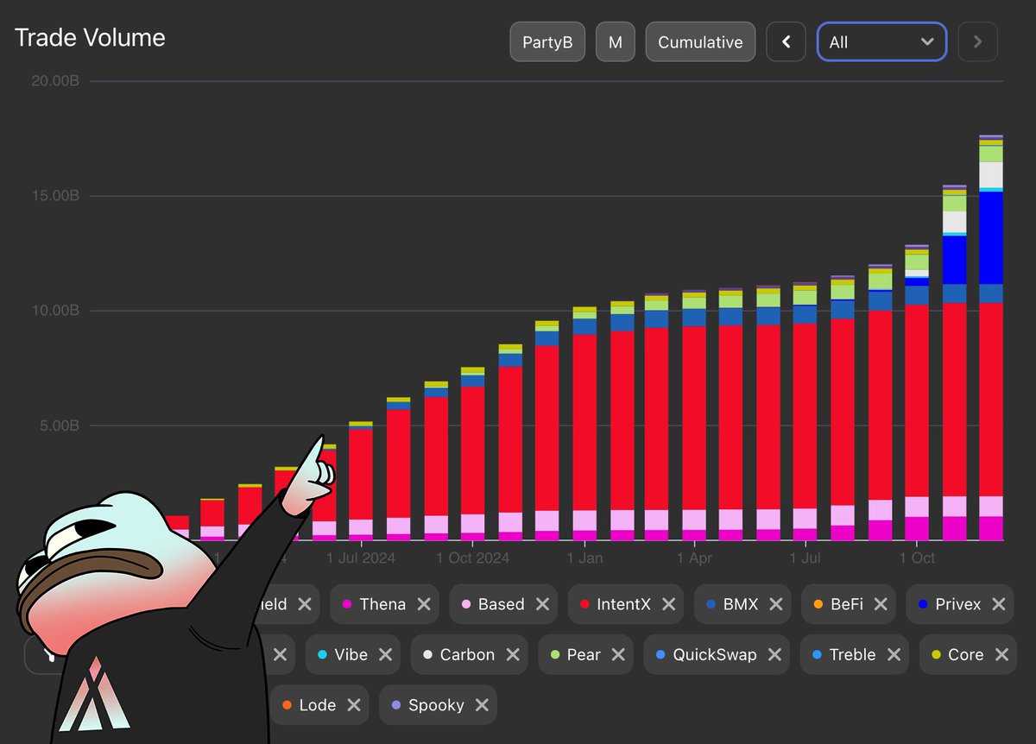Click the bar above 1 Oct 2024 label

tap(472, 454)
